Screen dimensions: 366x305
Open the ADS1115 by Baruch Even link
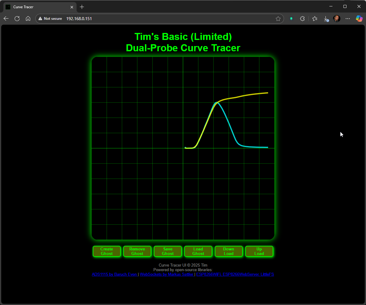tap(114, 274)
